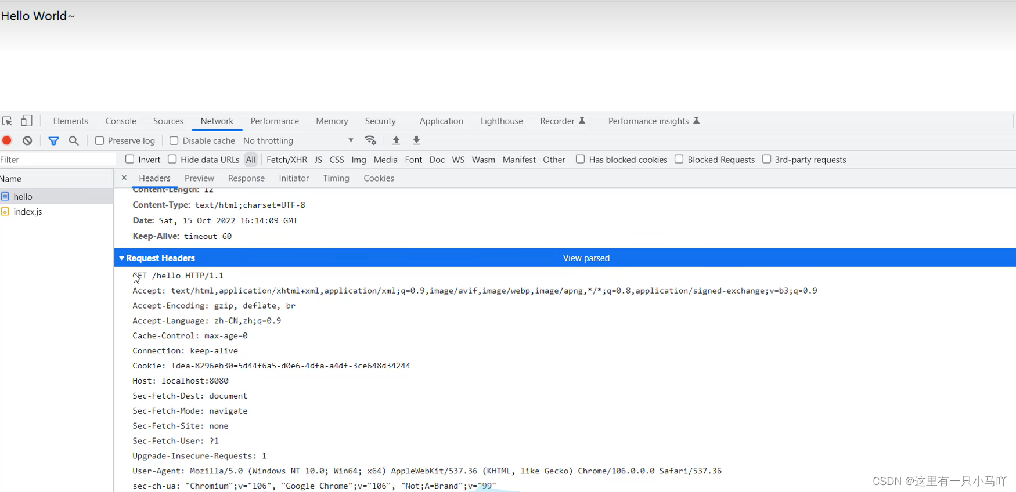
Task: Check the Invert filter checkbox
Action: [129, 159]
